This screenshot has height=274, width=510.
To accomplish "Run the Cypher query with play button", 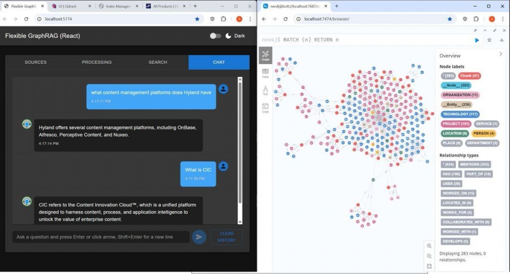I will coord(477,40).
